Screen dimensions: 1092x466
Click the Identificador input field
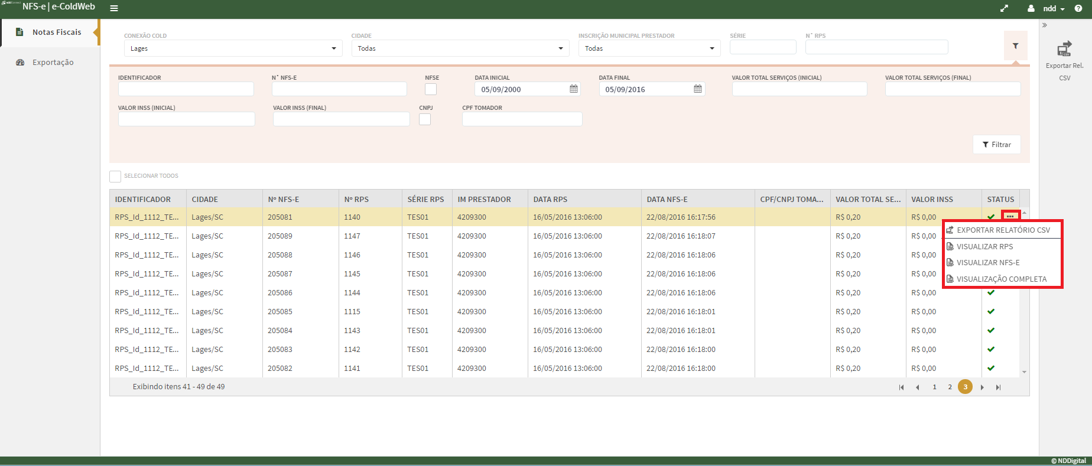pos(186,89)
